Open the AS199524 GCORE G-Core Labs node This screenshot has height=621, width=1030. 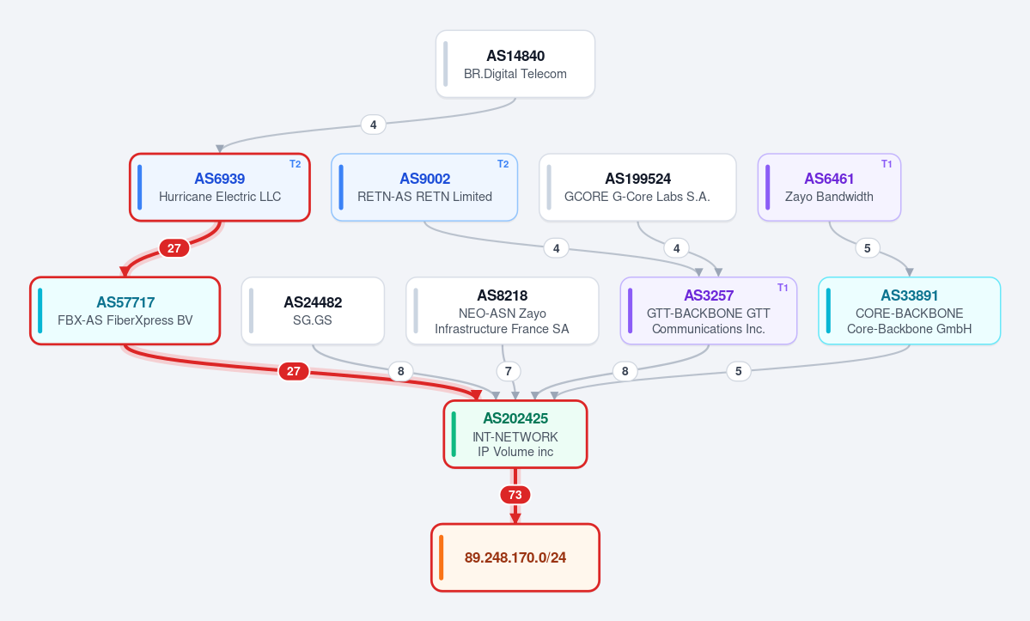(637, 187)
